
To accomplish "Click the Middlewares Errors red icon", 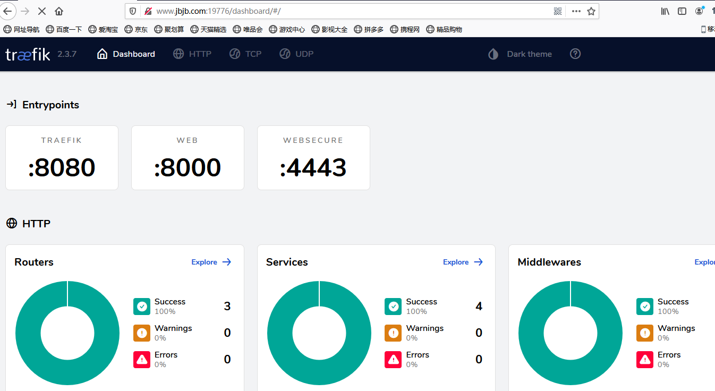I will [x=645, y=360].
